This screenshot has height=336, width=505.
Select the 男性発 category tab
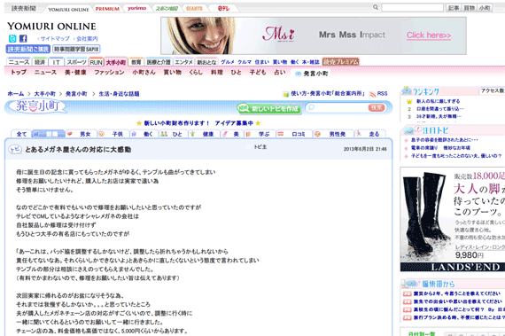click(x=333, y=134)
